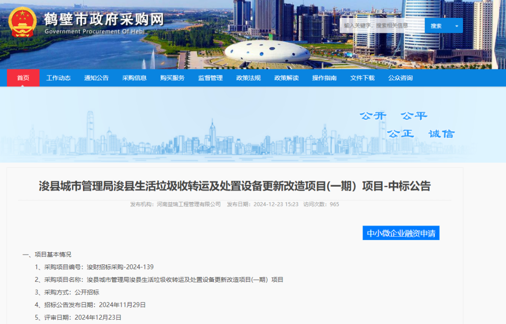Click Government Procurement Of Hebi subtitle

pyautogui.click(x=95, y=31)
